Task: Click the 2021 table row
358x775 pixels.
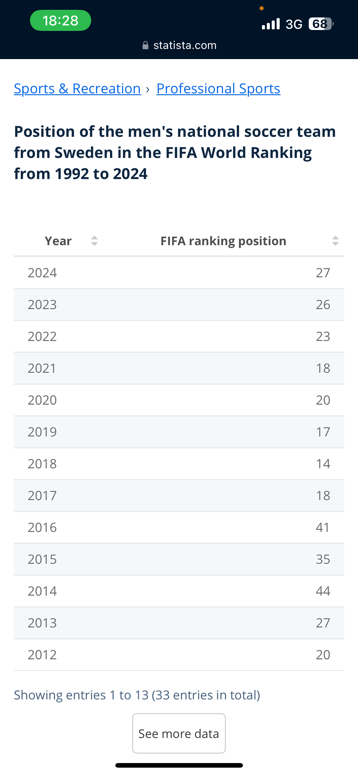Action: coord(179,368)
